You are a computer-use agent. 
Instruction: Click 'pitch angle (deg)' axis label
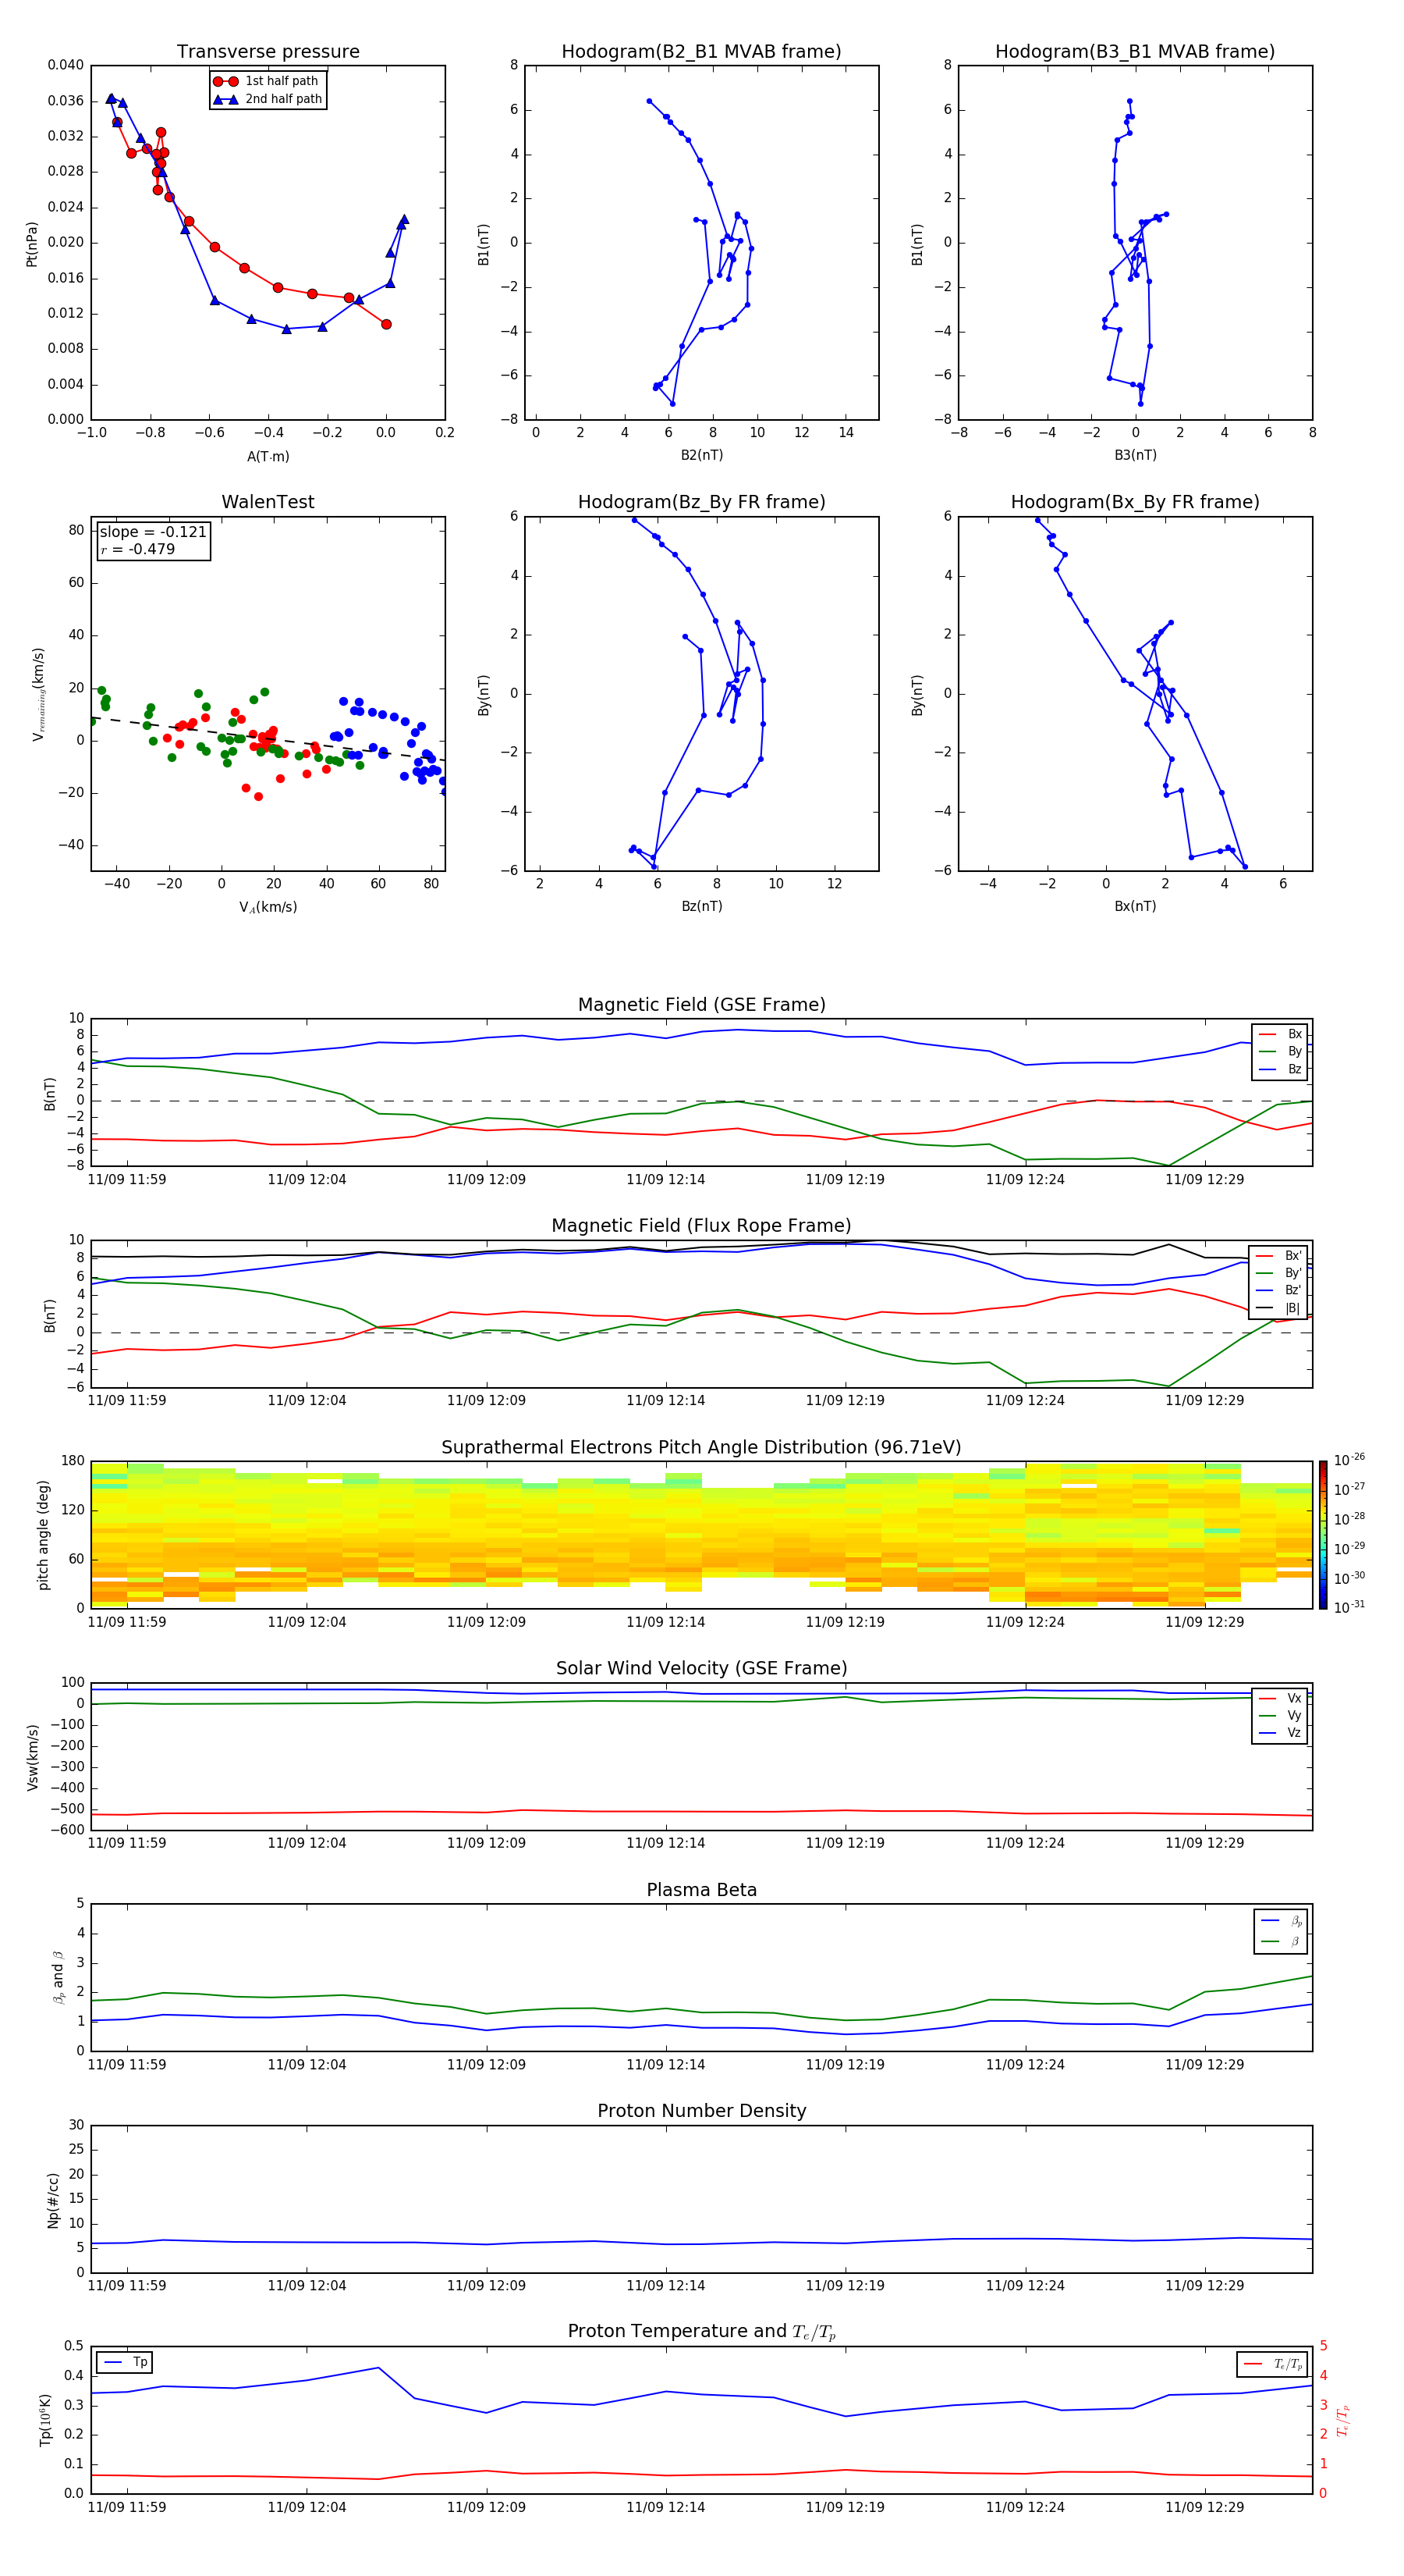(x=43, y=1535)
